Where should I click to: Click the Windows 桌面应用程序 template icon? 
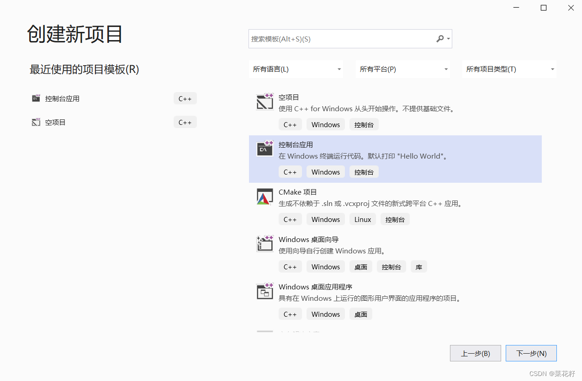265,291
